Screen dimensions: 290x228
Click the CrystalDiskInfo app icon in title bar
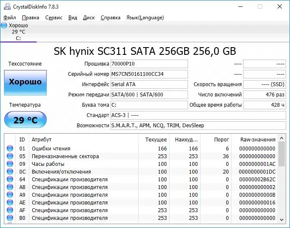click(x=7, y=6)
